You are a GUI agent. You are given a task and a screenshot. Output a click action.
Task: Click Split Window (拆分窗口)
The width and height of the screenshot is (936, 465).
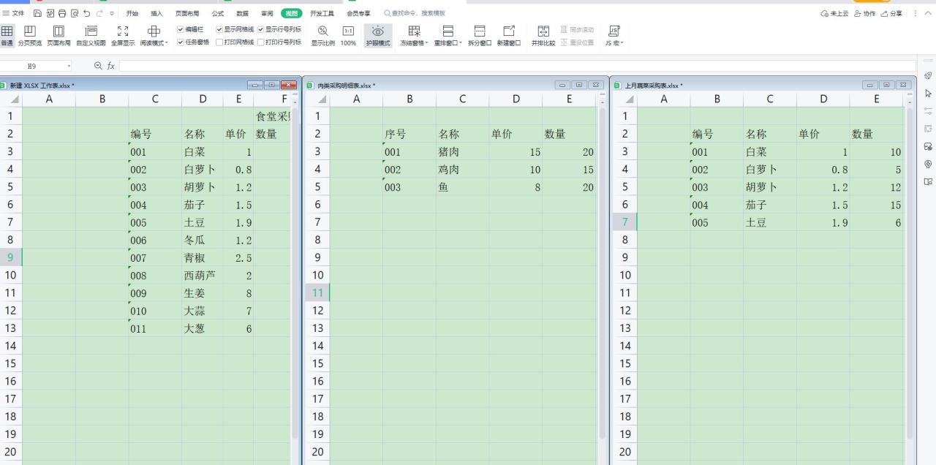point(480,35)
